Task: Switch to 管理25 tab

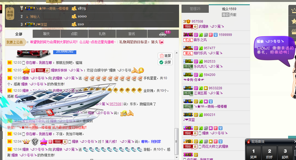Action: coord(195,9)
